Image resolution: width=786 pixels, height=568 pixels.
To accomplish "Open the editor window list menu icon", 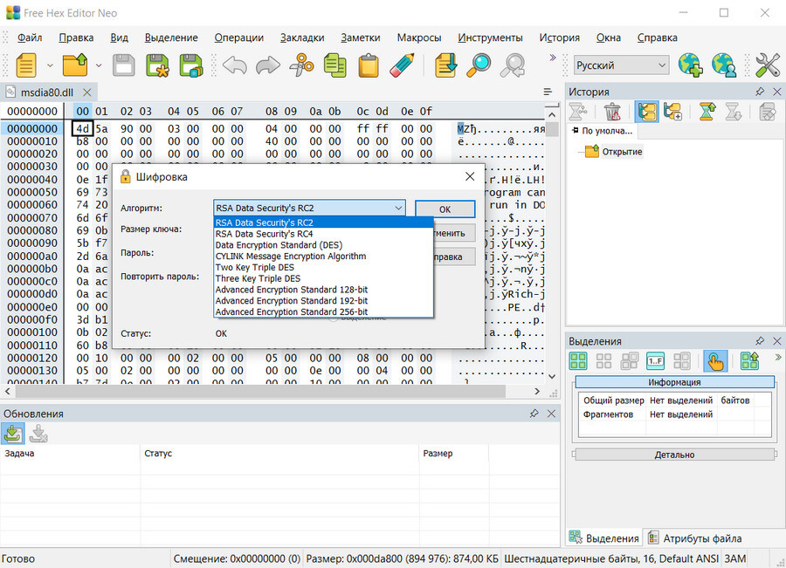I will pyautogui.click(x=548, y=92).
